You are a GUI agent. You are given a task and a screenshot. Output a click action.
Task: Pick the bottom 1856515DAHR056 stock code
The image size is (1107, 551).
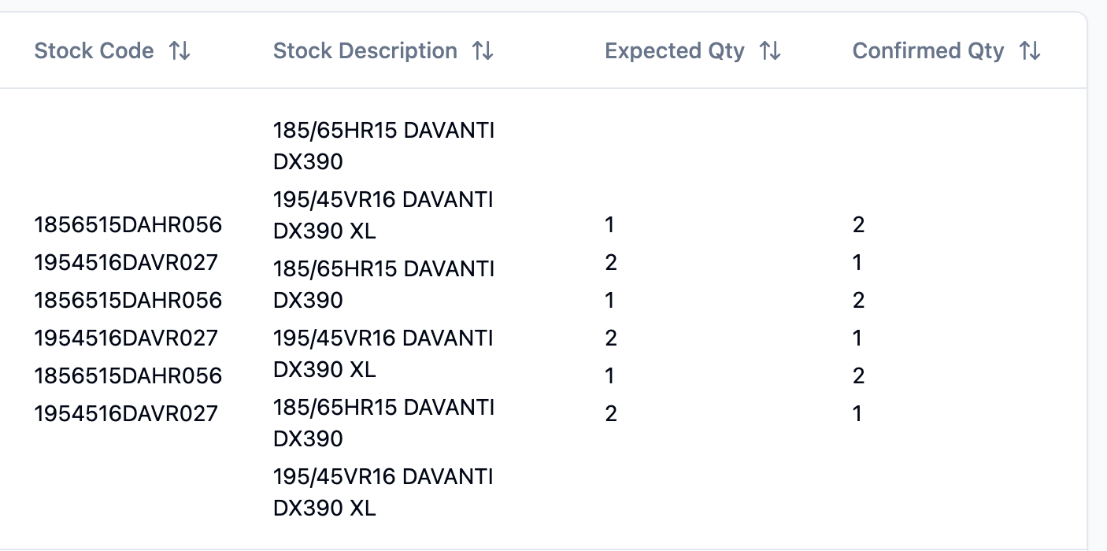[x=128, y=376]
